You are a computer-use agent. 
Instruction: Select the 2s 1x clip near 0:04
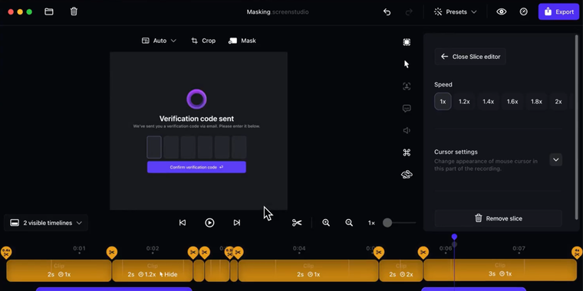click(308, 270)
